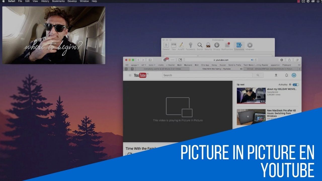Click Flipboard bookmark
322x181 pixels.
click(287, 65)
